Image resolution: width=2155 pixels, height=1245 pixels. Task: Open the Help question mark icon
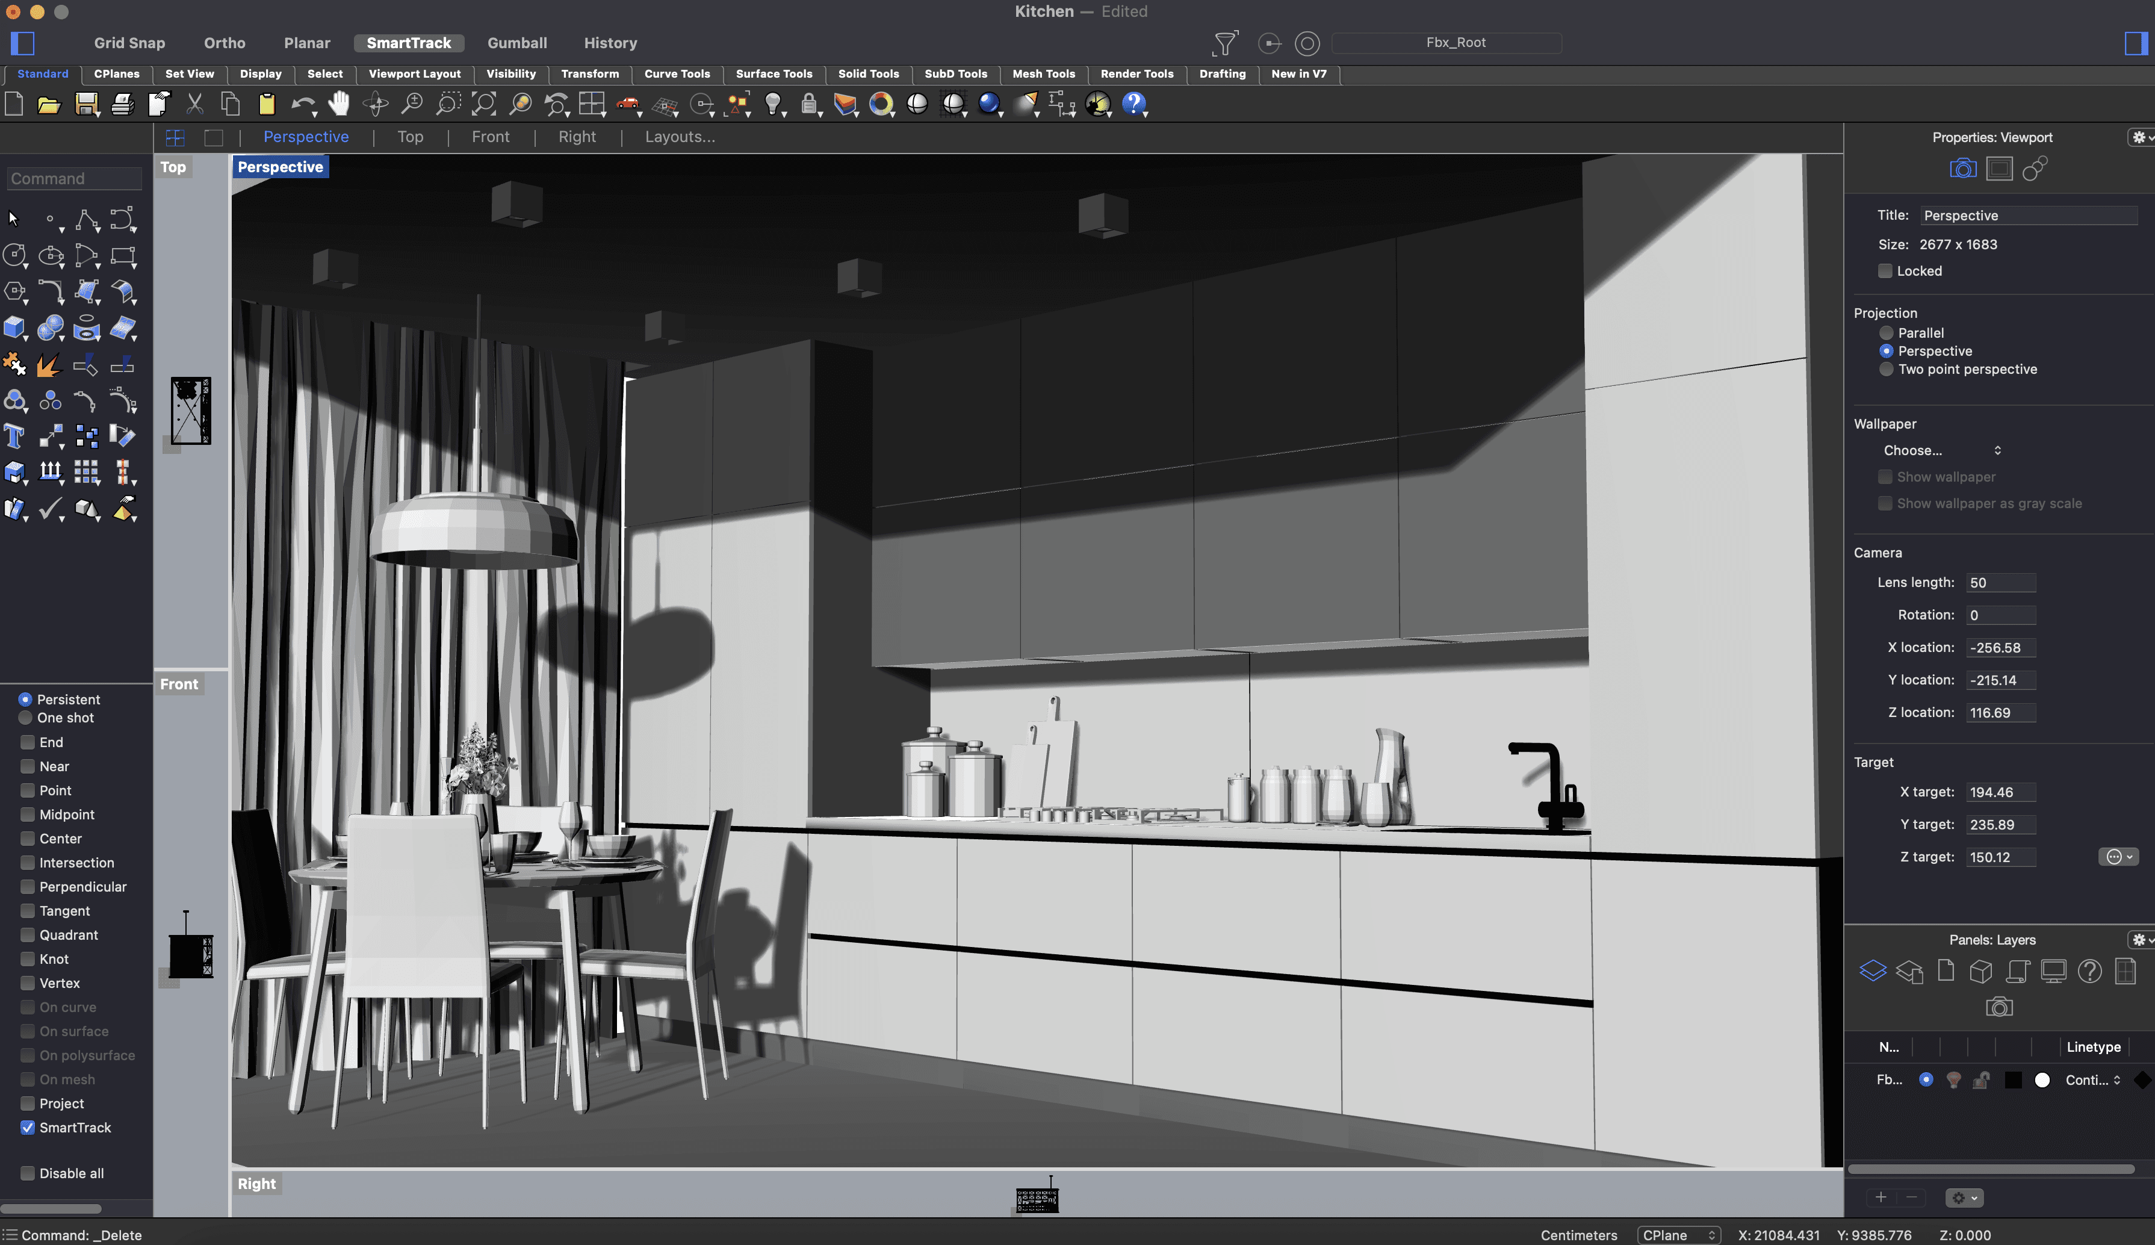(x=1133, y=104)
